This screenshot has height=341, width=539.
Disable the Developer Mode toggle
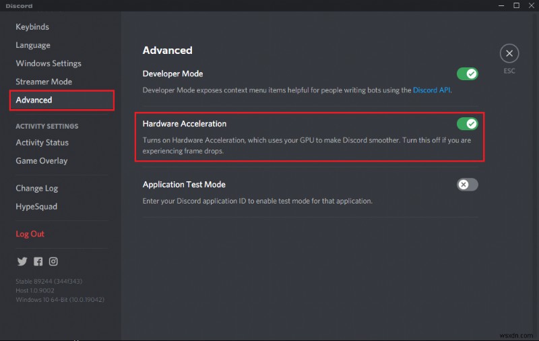coord(467,73)
